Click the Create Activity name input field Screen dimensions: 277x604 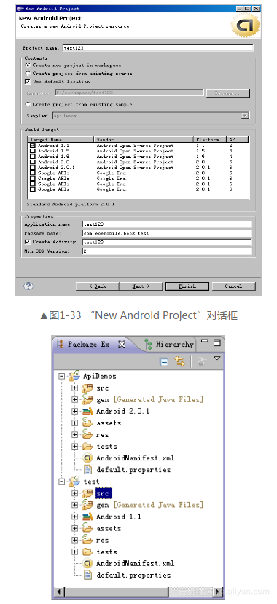[167, 243]
